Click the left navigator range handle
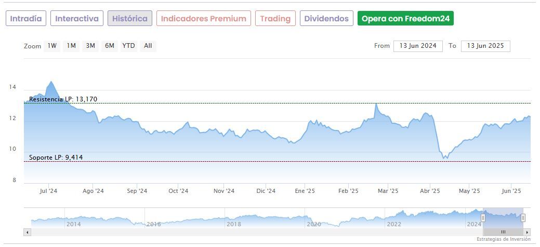Image resolution: width=540 pixels, height=247 pixels. pyautogui.click(x=483, y=217)
